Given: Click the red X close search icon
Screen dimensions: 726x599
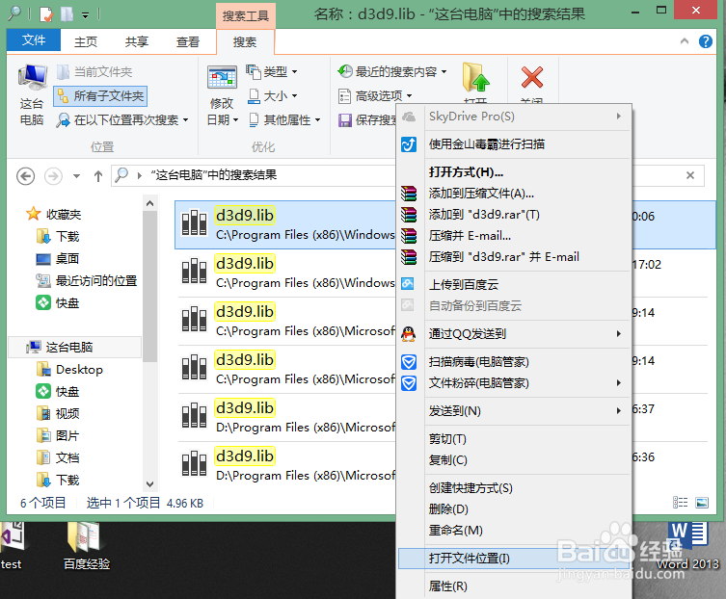Looking at the screenshot, I should (x=532, y=77).
